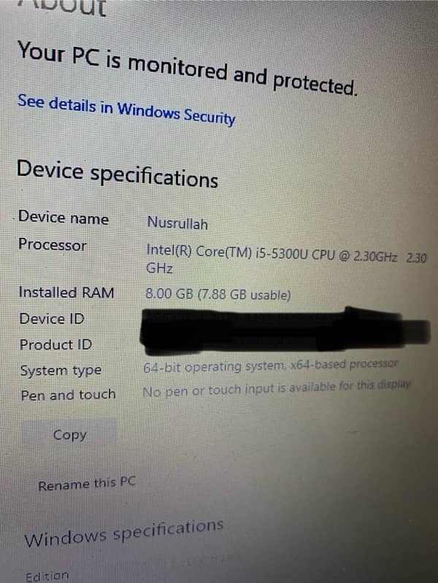
Task: Click the 8.00 GB usable RAM value
Action: 218,295
